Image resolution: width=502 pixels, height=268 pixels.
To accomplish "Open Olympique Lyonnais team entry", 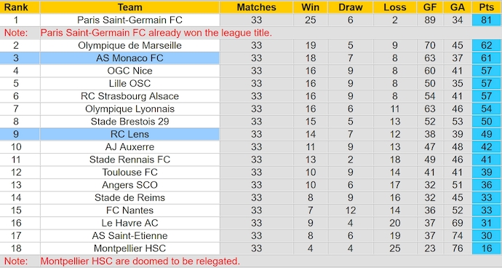I will click(x=130, y=109).
